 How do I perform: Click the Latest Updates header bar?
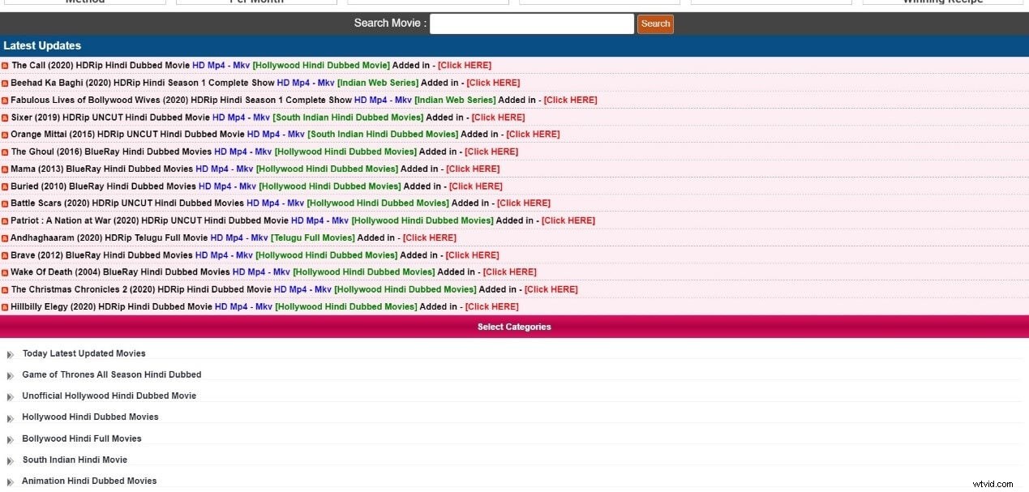tap(42, 45)
